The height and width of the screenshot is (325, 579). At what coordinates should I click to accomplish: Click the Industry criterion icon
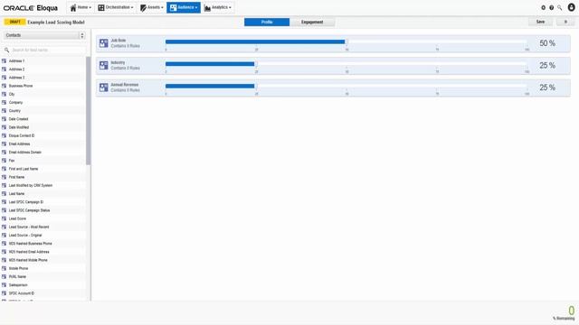[x=104, y=65]
